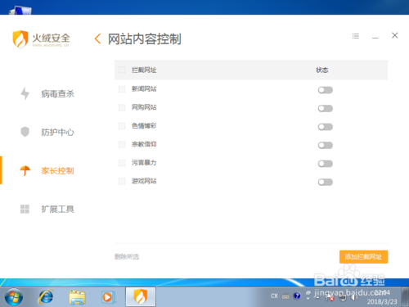Click the blue help icon in tray
Image resolution: width=409 pixels, height=307 pixels.
pos(297,296)
